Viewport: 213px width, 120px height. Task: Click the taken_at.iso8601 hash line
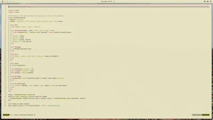36,56
